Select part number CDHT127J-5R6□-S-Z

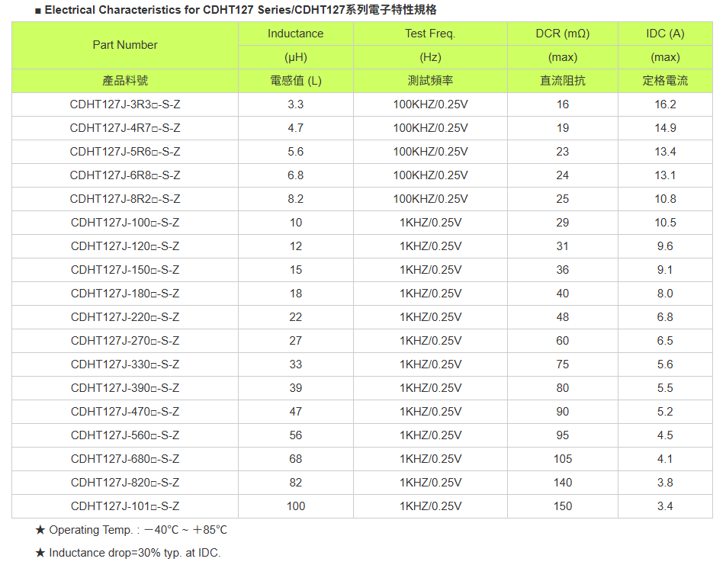[125, 152]
